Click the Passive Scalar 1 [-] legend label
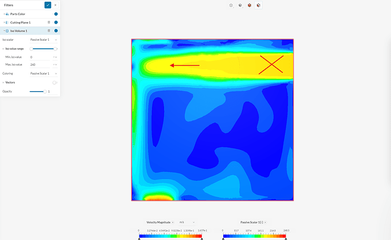The image size is (391, 240). [x=252, y=222]
